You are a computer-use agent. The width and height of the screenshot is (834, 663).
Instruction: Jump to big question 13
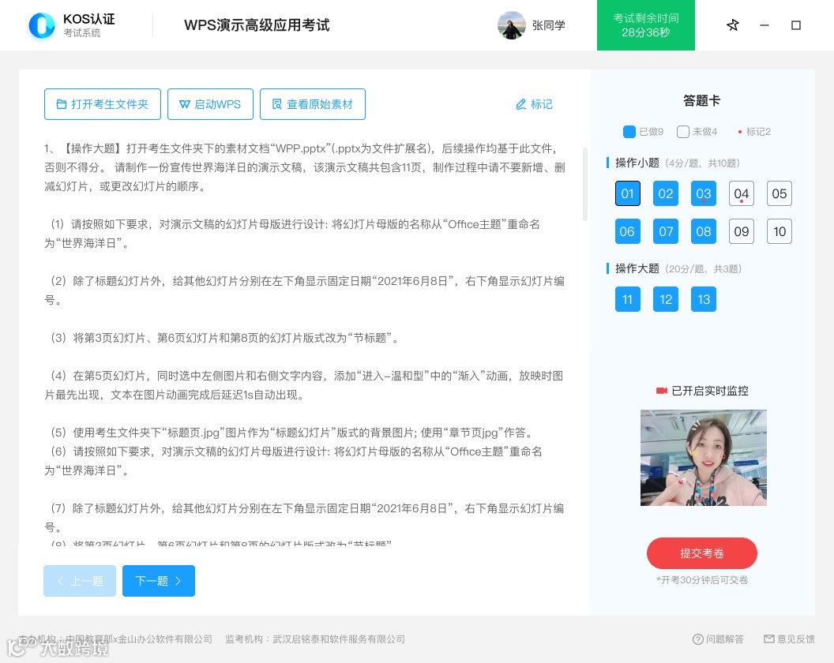click(x=704, y=299)
